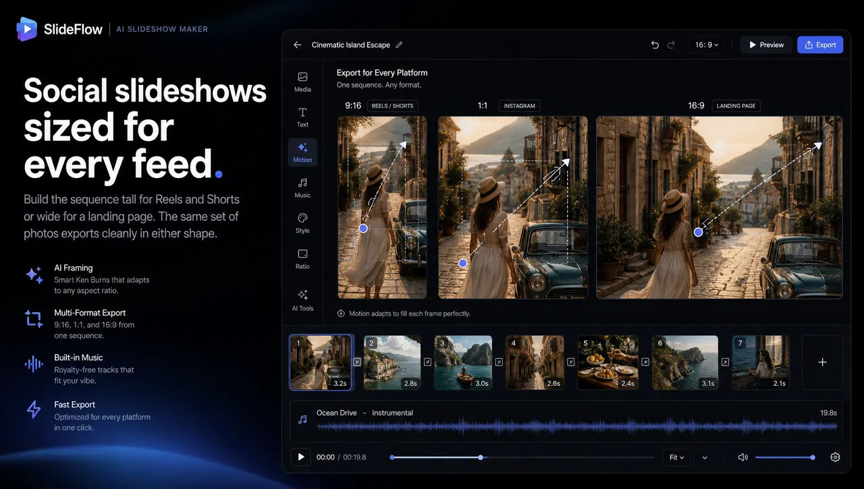Click transition icon between slides 2 and 3

pos(427,362)
